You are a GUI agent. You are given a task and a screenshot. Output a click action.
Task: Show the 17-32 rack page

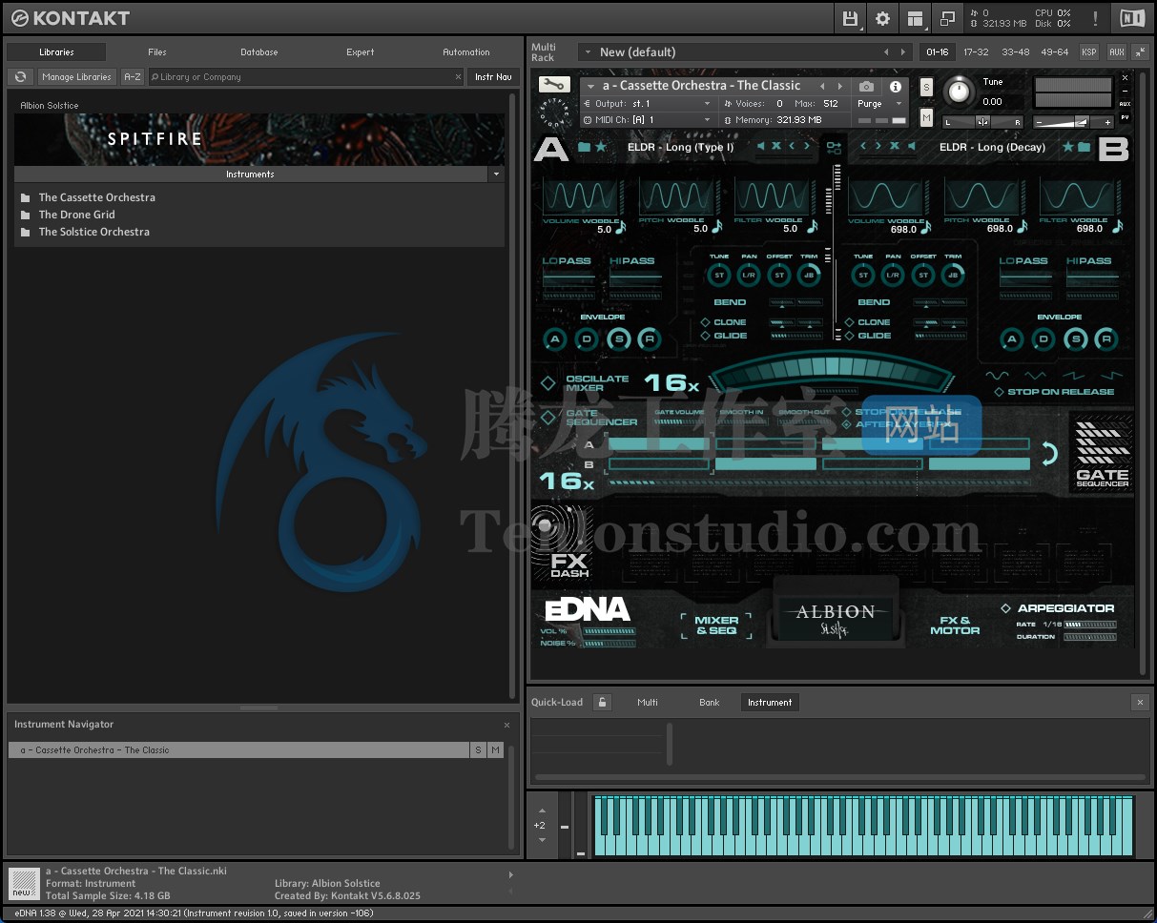pyautogui.click(x=976, y=52)
